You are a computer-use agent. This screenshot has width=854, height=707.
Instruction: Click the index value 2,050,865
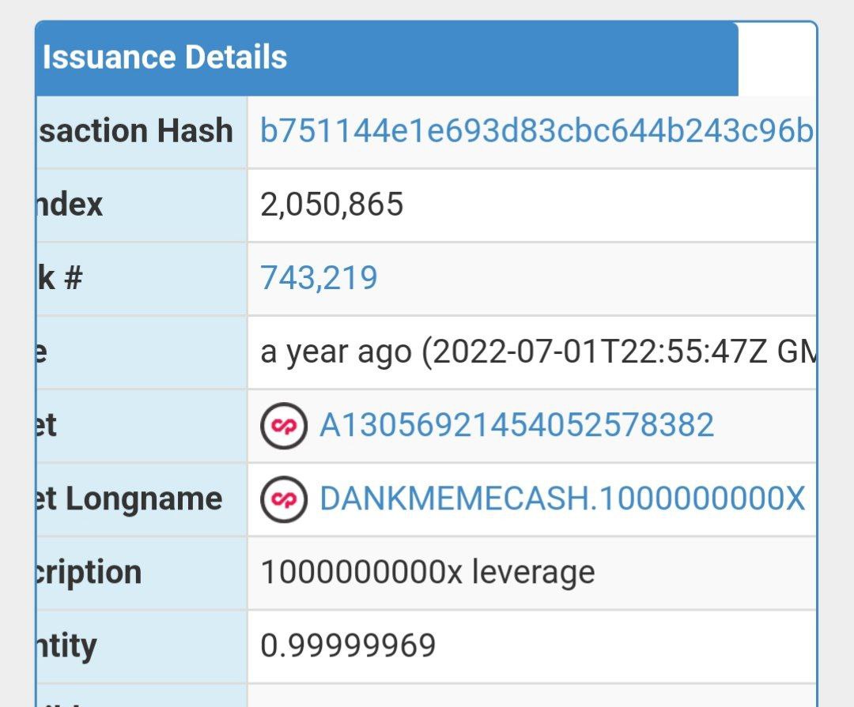pyautogui.click(x=332, y=205)
